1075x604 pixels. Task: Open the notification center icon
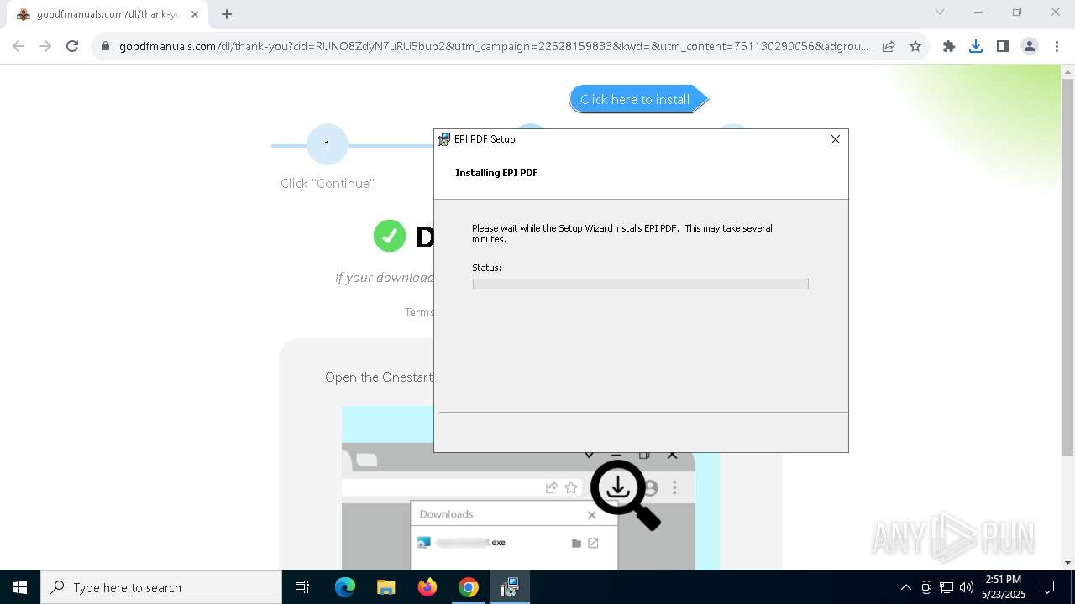pos(1047,587)
